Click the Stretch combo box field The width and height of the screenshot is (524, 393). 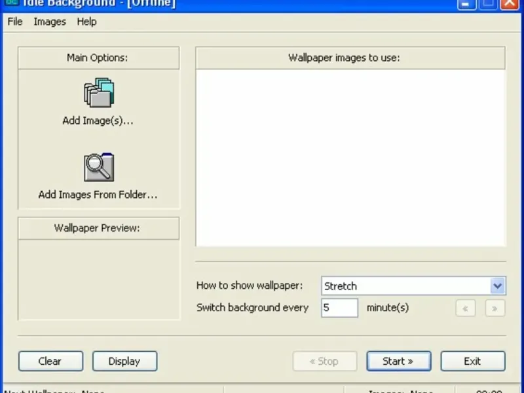[413, 286]
